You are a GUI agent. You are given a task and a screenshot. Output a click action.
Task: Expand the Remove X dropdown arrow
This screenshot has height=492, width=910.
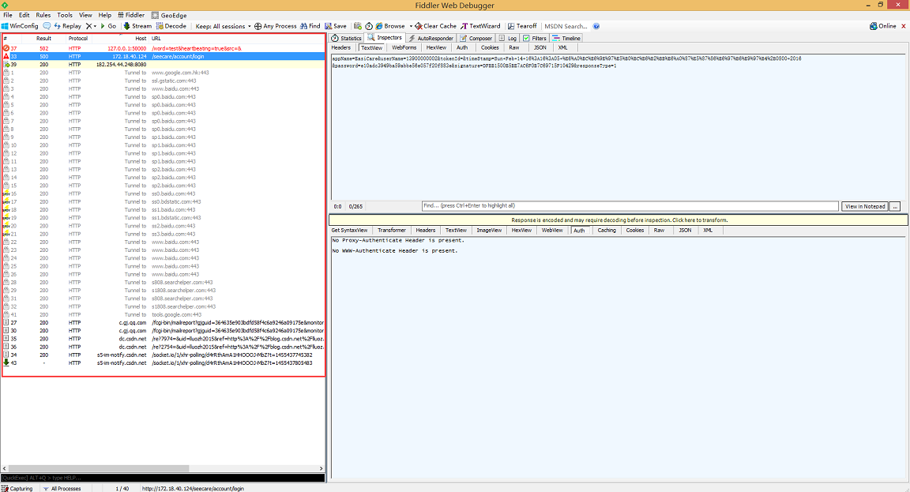click(95, 26)
